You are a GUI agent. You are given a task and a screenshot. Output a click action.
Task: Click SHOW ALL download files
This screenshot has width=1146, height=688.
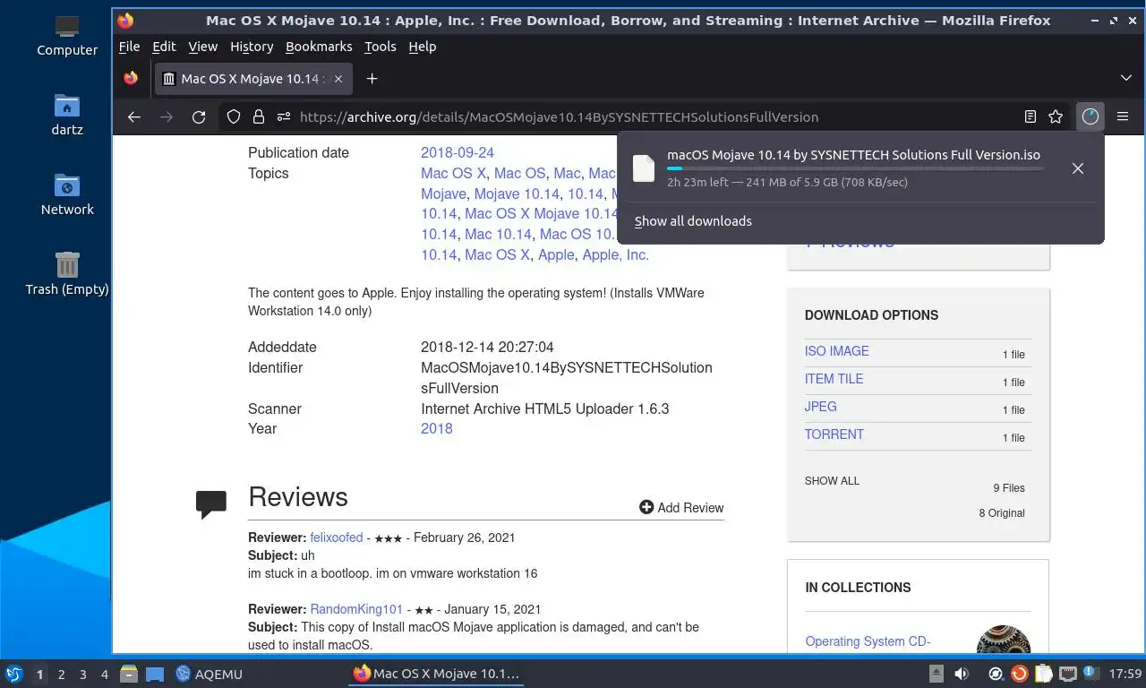click(832, 481)
